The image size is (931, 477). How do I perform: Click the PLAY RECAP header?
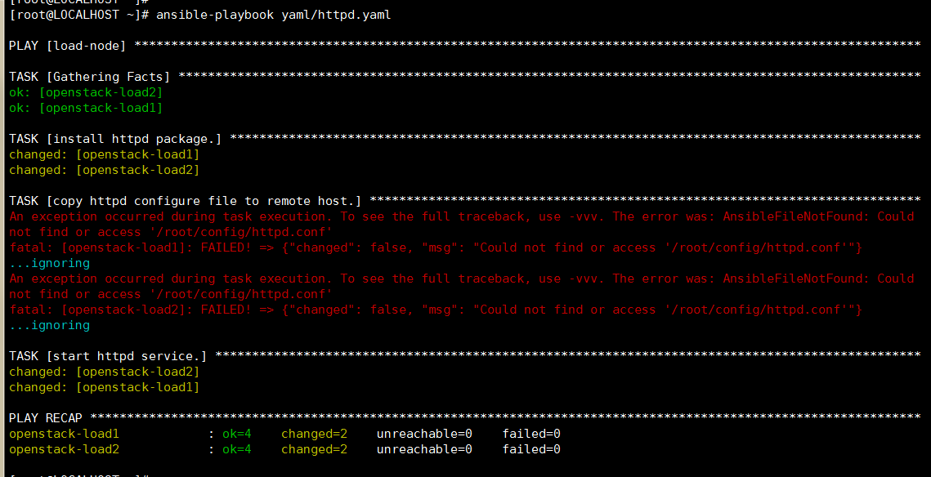pos(46,418)
